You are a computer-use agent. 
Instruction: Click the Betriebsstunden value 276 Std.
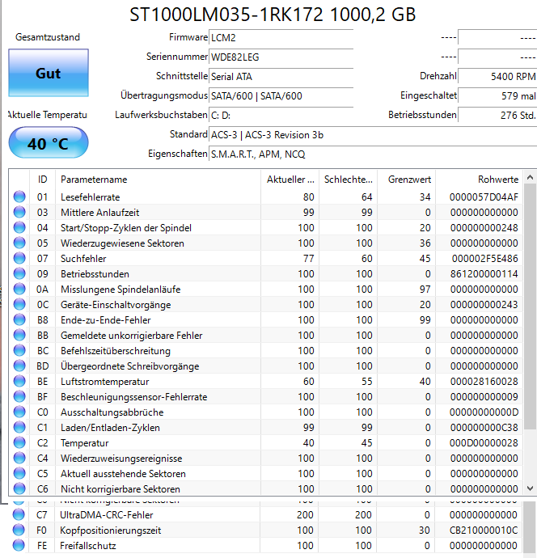[497, 116]
